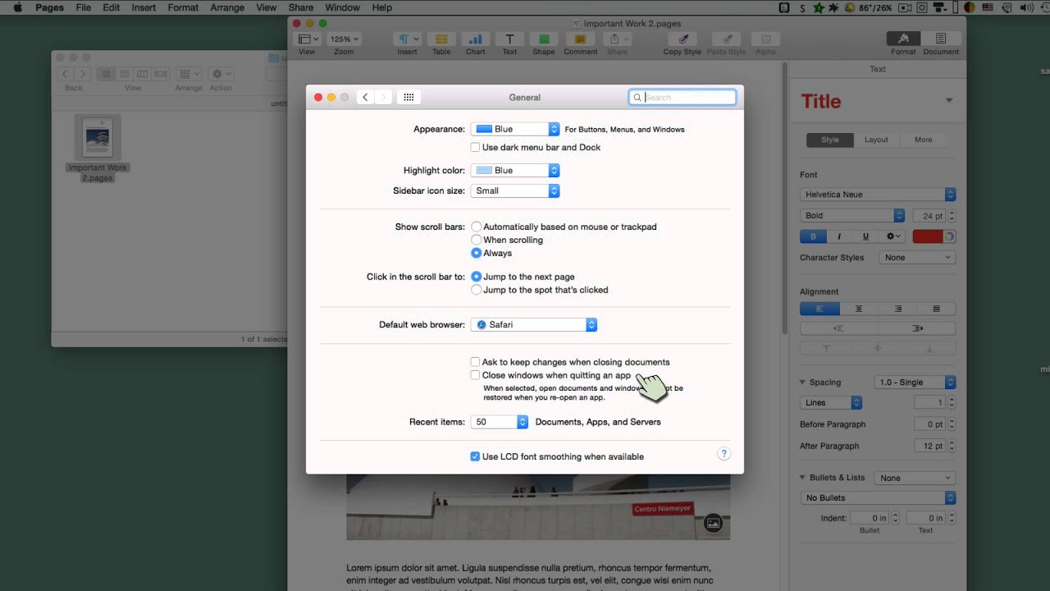Select When scrolling radio button

tap(477, 240)
